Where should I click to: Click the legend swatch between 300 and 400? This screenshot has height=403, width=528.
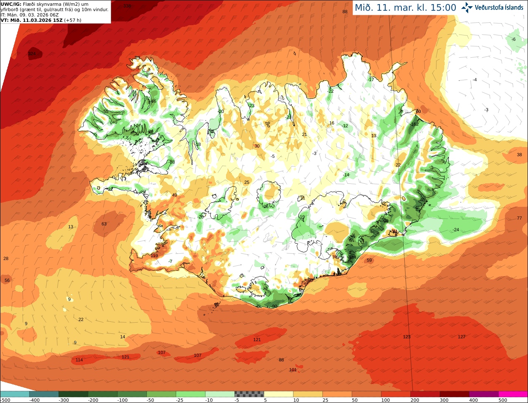coord(454,394)
